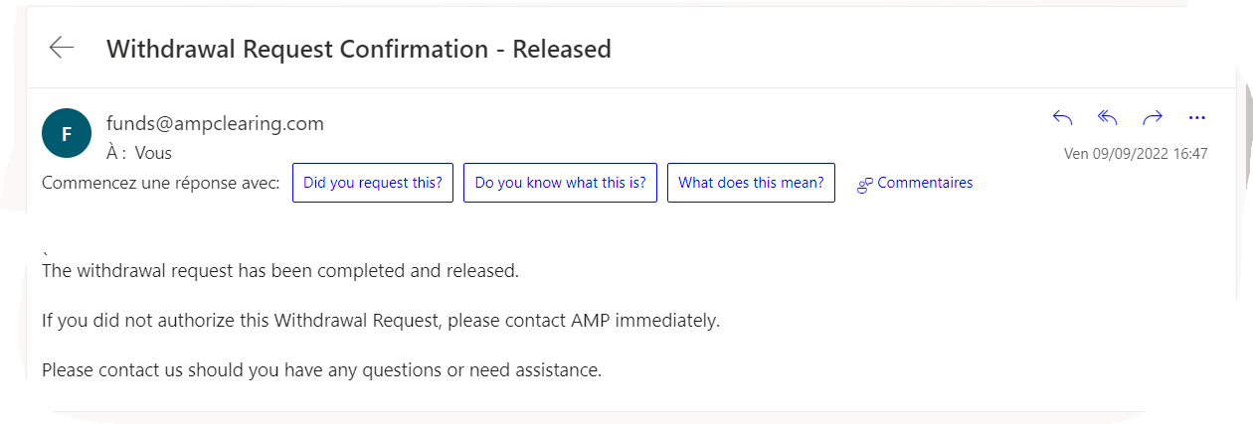Click sender address funds@ampclearing.com
The height and width of the screenshot is (424, 1253).
(215, 124)
